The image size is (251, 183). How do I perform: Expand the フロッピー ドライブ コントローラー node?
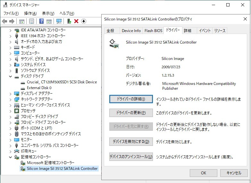(10, 122)
